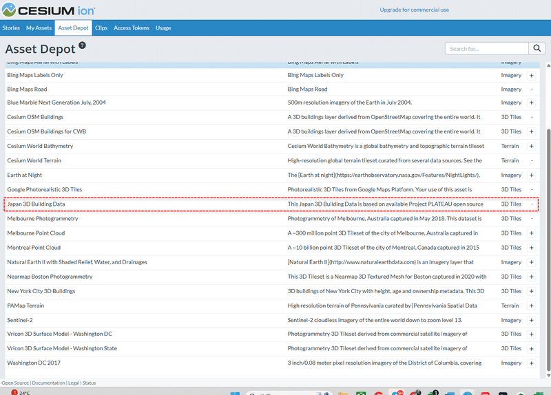Add Sentinel-2 with plus icon

pyautogui.click(x=531, y=320)
